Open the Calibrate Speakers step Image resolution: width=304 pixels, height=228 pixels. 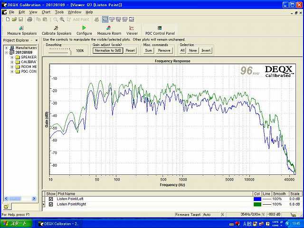(x=57, y=30)
